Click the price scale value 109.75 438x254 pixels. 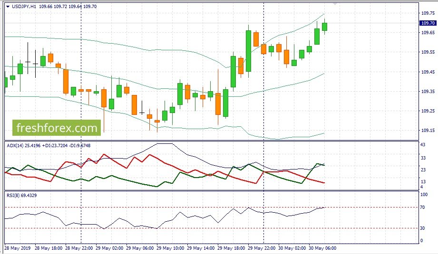tap(428, 13)
